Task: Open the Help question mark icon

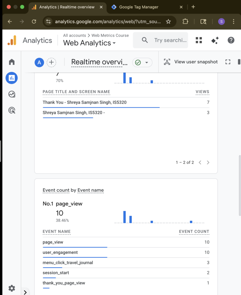Action: [x=231, y=40]
